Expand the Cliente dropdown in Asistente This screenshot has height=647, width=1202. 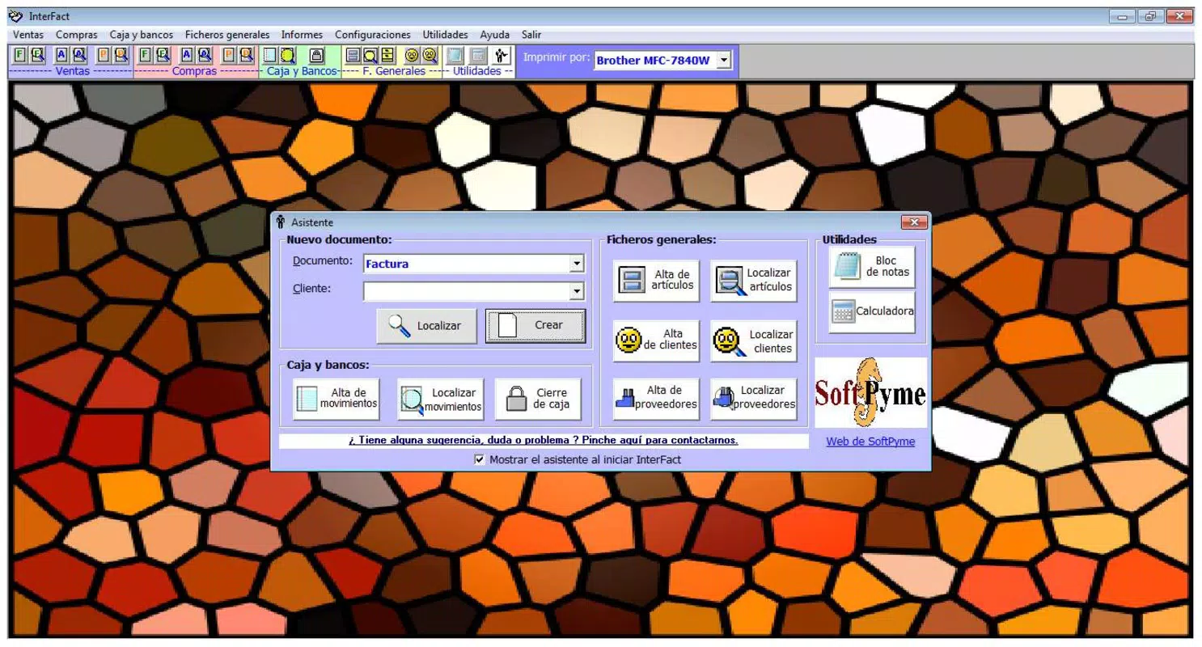point(576,291)
